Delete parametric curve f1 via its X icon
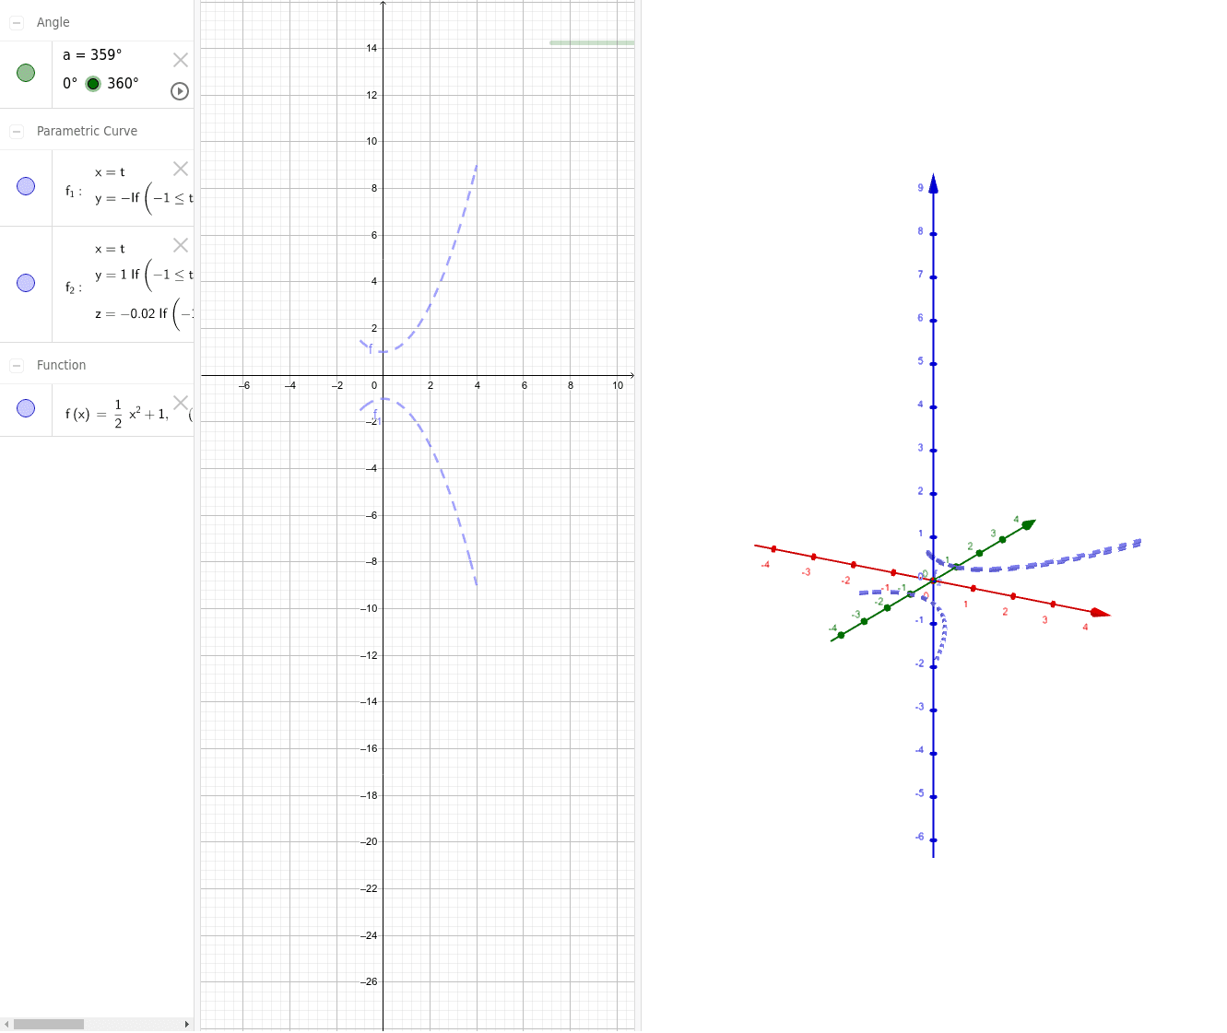Screen dimensions: 1227x1033 [x=181, y=169]
